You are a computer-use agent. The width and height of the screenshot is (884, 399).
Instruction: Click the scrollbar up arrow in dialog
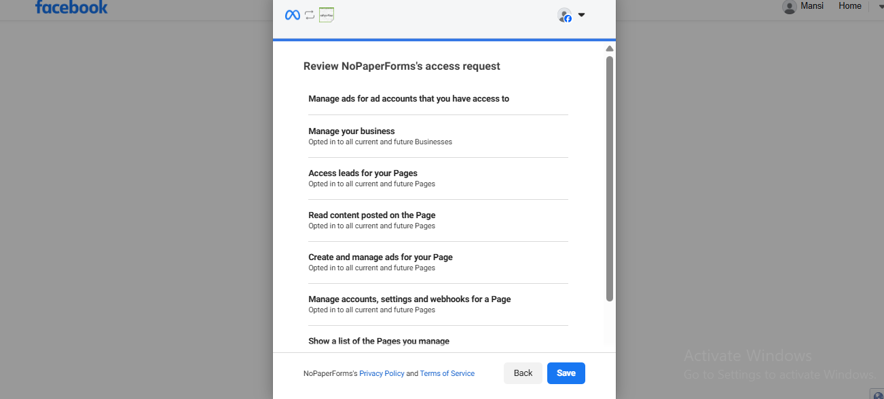(610, 49)
